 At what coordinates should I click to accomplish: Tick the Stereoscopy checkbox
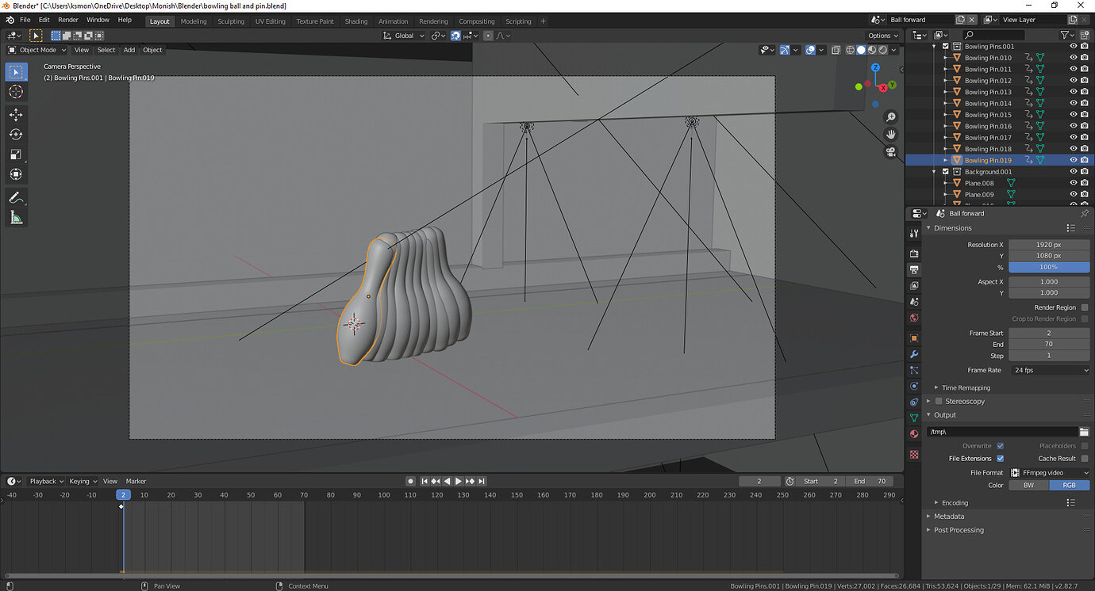click(939, 402)
